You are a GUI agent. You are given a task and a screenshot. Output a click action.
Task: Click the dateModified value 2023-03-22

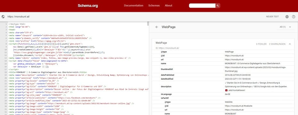click(237, 79)
